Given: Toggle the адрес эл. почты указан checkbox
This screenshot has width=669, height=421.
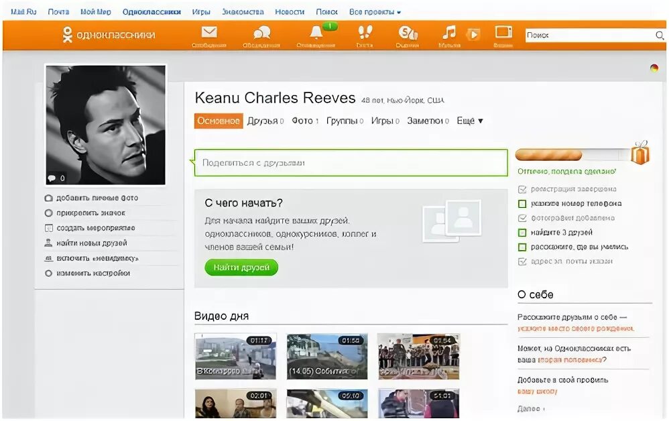Looking at the screenshot, I should pyautogui.click(x=522, y=261).
